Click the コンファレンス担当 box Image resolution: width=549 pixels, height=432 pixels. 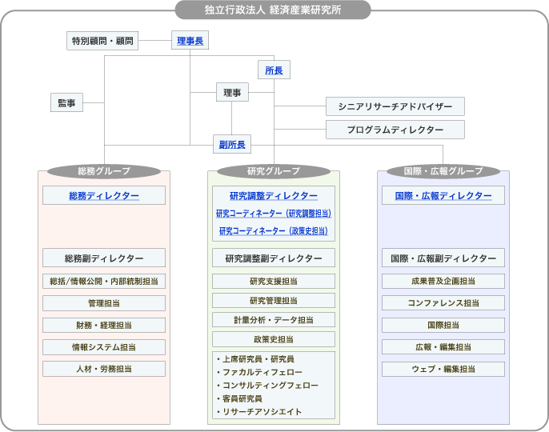(x=443, y=303)
